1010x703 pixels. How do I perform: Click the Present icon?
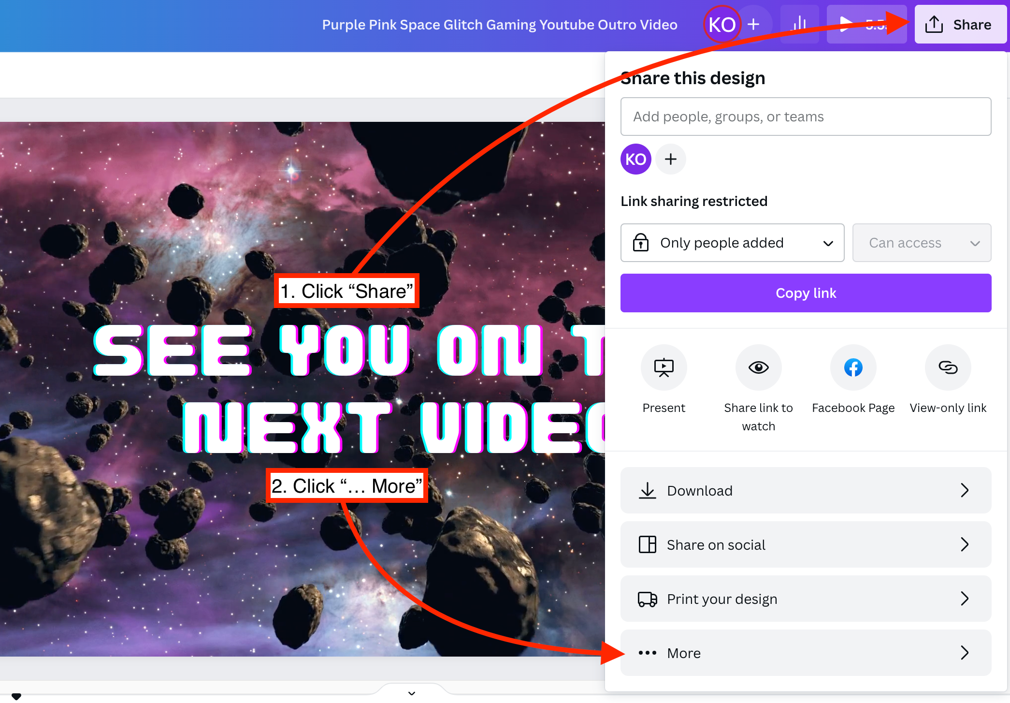pyautogui.click(x=664, y=367)
